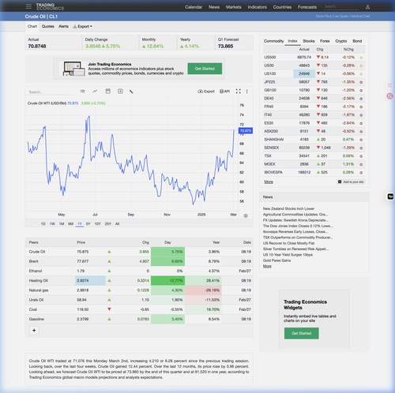Click Add to your site button
This screenshot has height=393, width=395.
coord(351,182)
